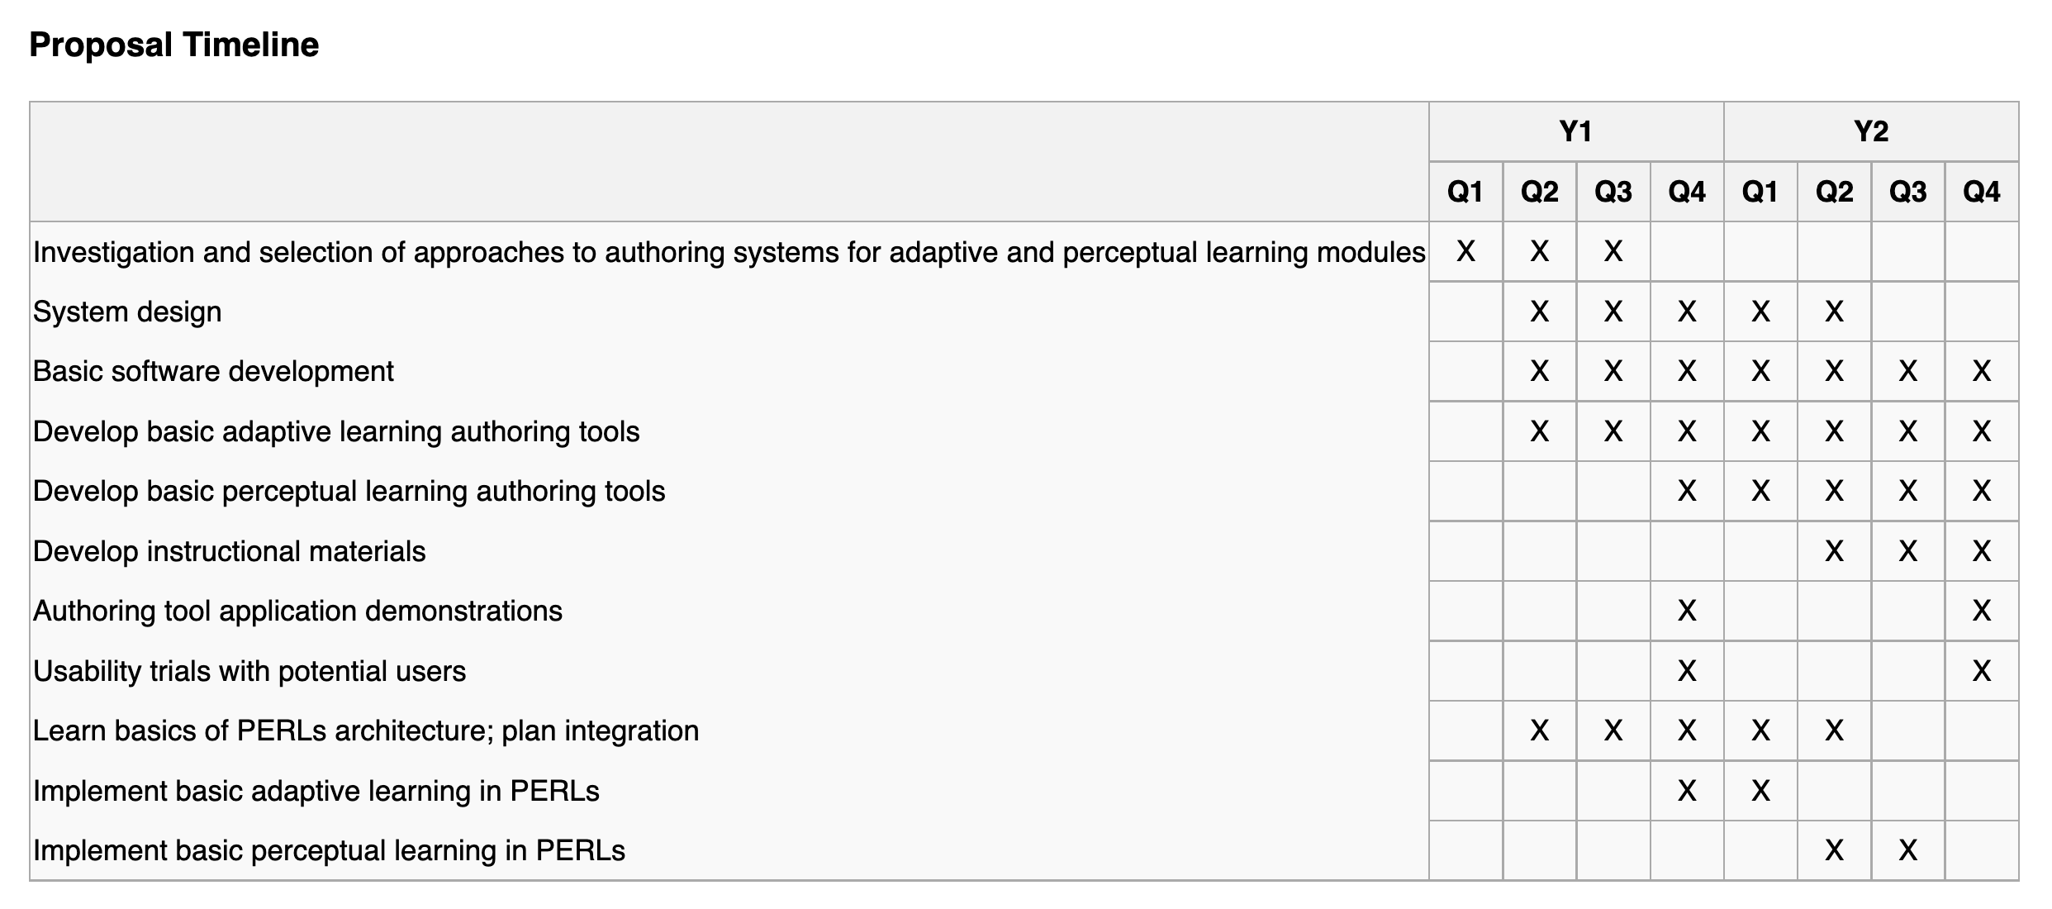2052x909 pixels.
Task: Click the Q3 header under Y1
Action: (x=1613, y=192)
